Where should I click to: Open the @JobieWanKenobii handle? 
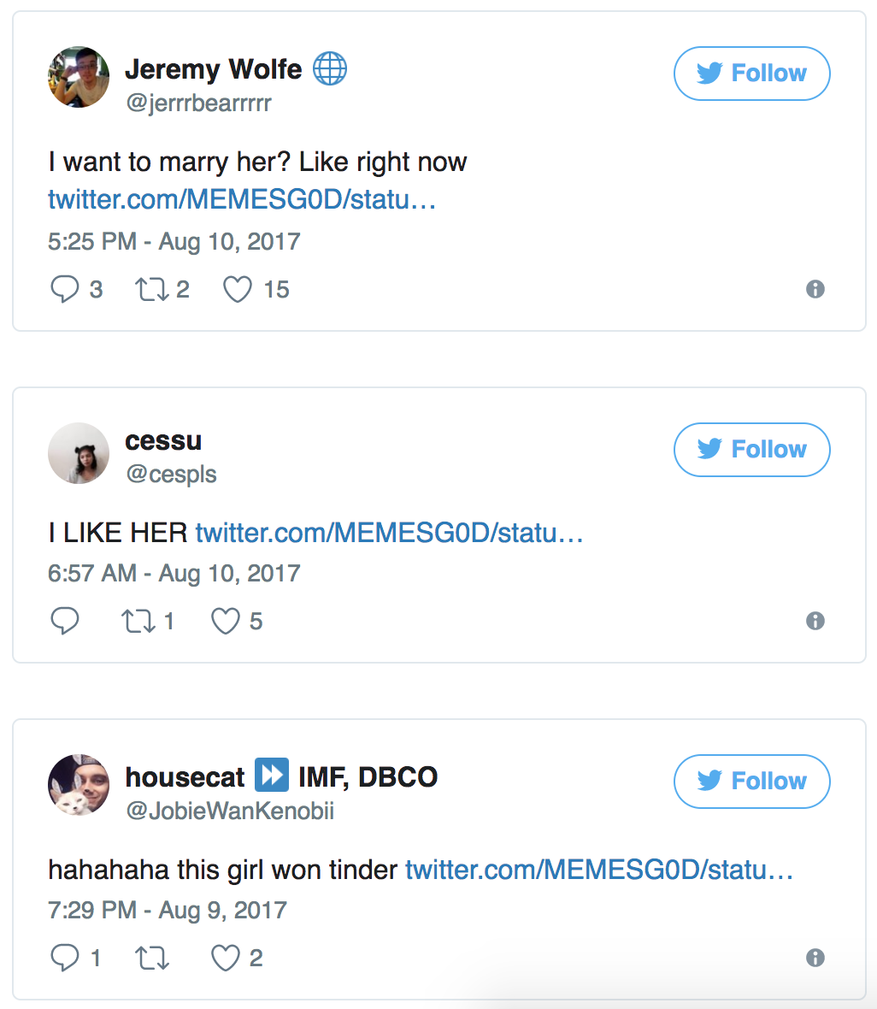[229, 811]
